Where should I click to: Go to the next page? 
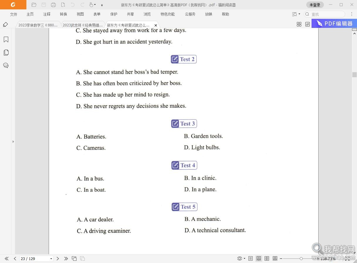tap(58, 259)
